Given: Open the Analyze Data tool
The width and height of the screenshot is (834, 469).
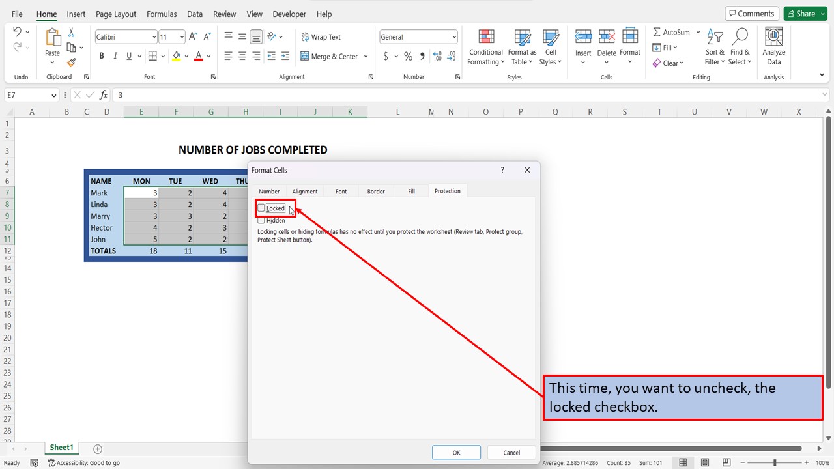Looking at the screenshot, I should tap(773, 44).
